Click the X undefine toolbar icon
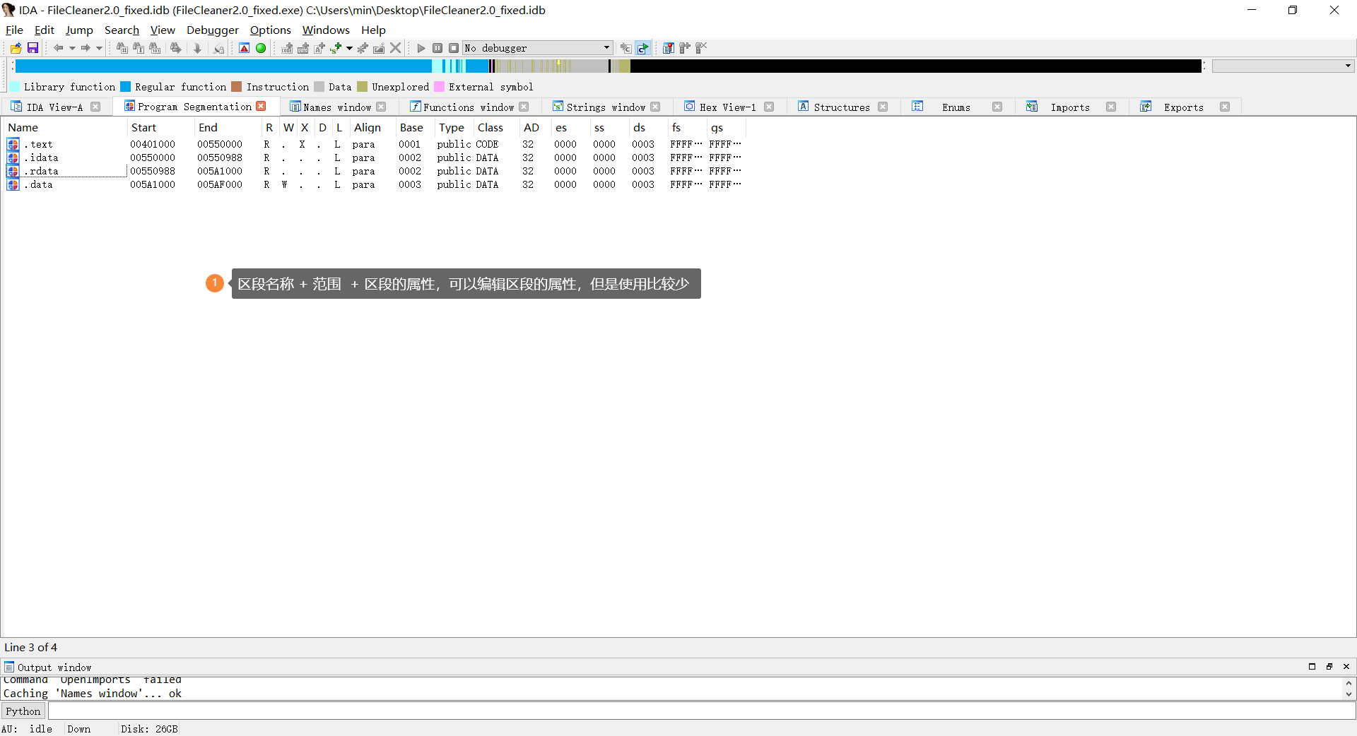This screenshot has width=1357, height=736. click(x=396, y=48)
